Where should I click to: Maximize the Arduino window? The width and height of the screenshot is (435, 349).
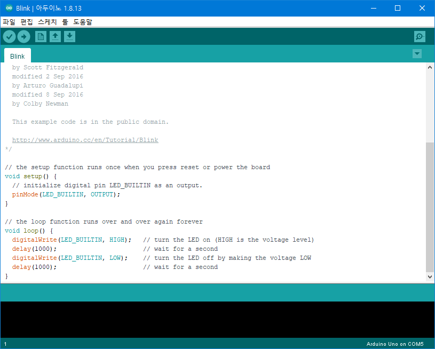[x=398, y=8]
